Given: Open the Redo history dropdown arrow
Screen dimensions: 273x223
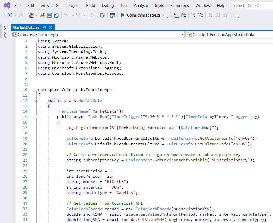Looking at the screenshot, I should [84, 15].
